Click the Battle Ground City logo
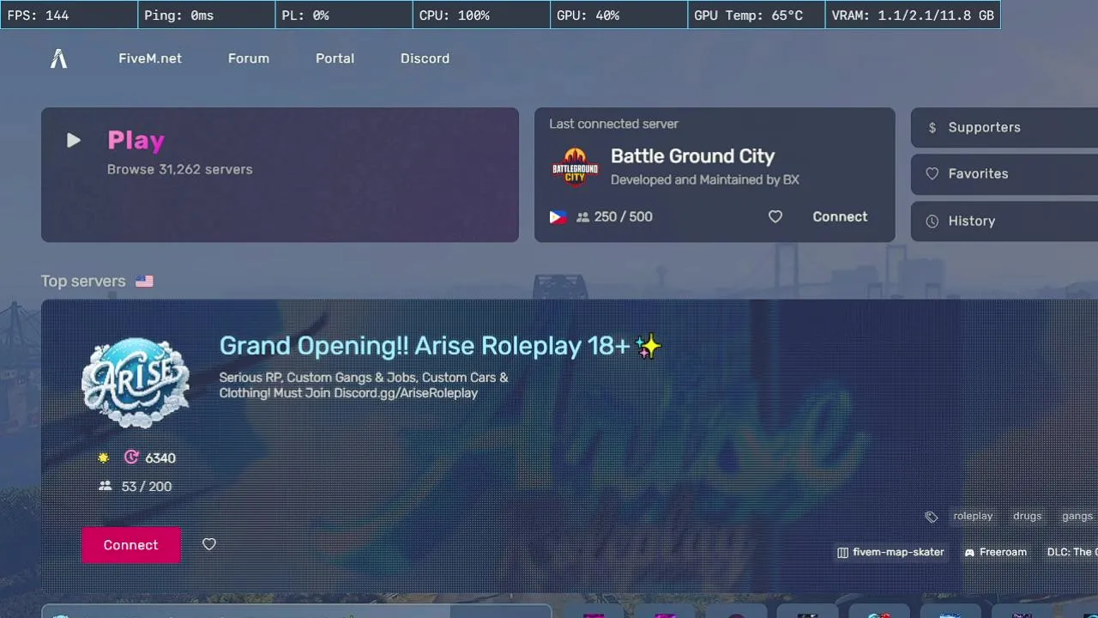The image size is (1098, 618). pos(575,167)
